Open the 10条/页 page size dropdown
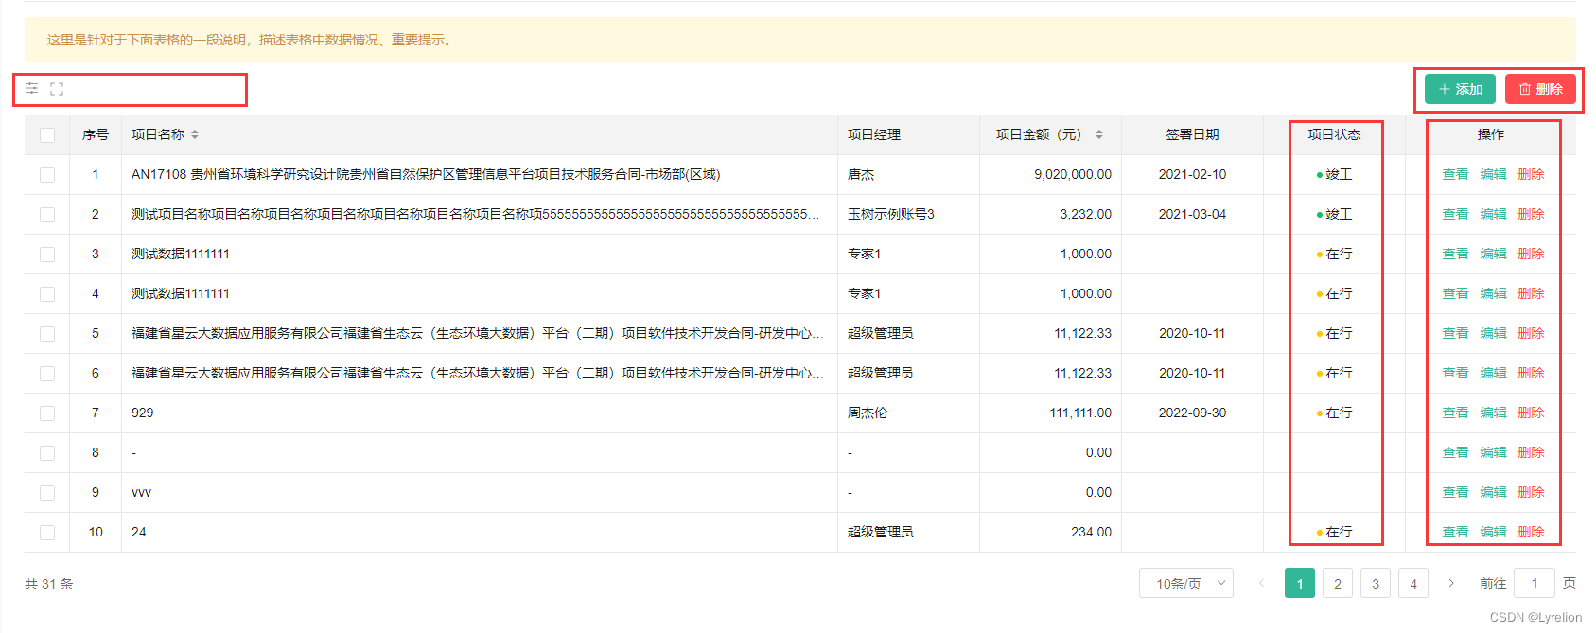1596x633 pixels. coord(1186,583)
